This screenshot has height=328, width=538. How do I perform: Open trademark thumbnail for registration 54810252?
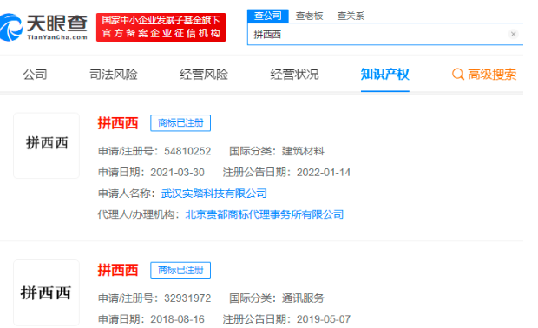point(46,146)
